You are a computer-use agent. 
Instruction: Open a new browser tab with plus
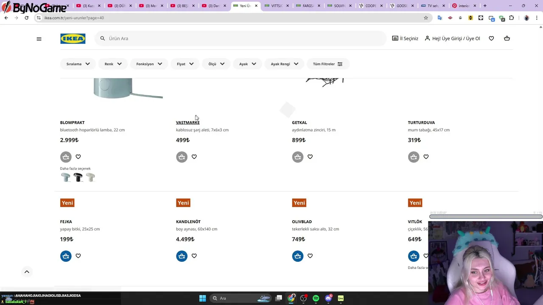485,6
